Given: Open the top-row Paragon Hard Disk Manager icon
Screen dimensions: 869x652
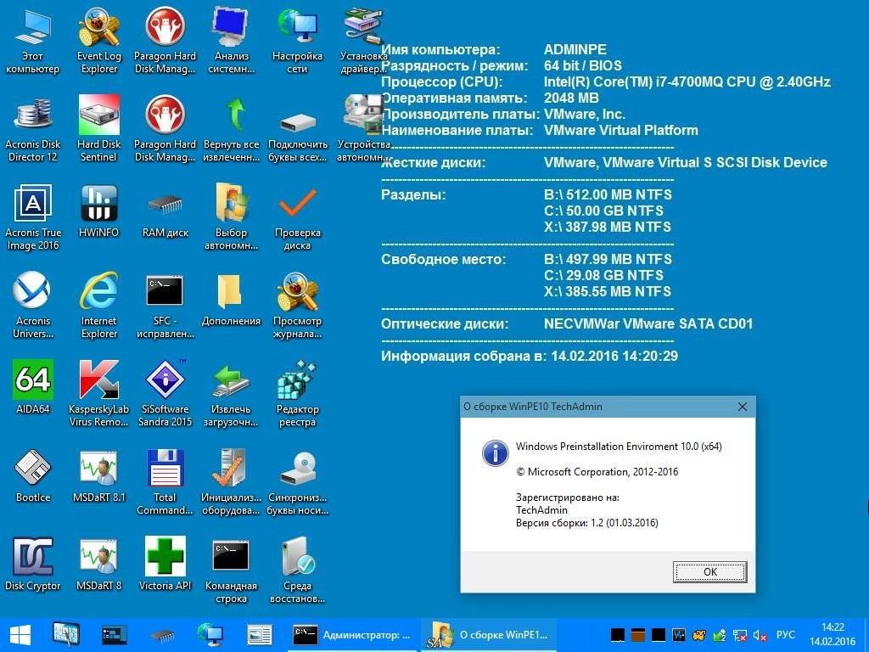Looking at the screenshot, I should [x=165, y=41].
